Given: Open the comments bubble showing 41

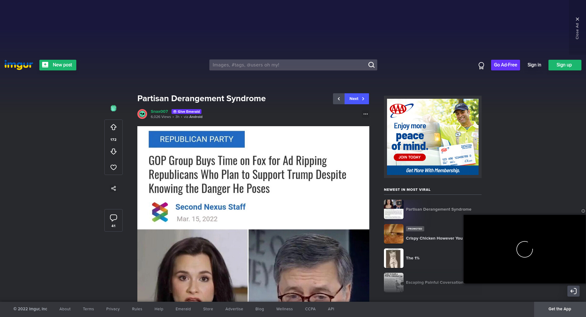Looking at the screenshot, I should 114,220.
